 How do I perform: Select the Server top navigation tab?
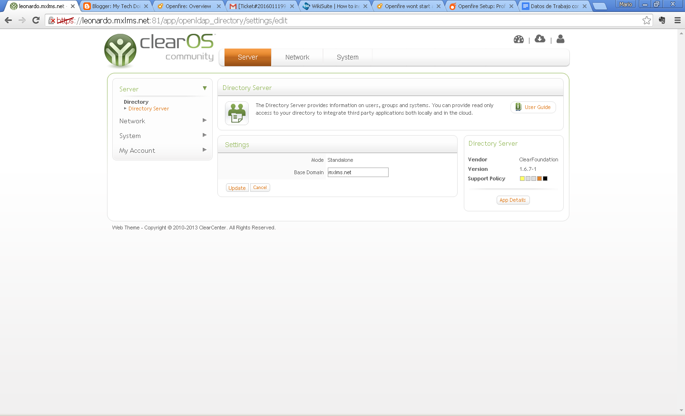(248, 57)
